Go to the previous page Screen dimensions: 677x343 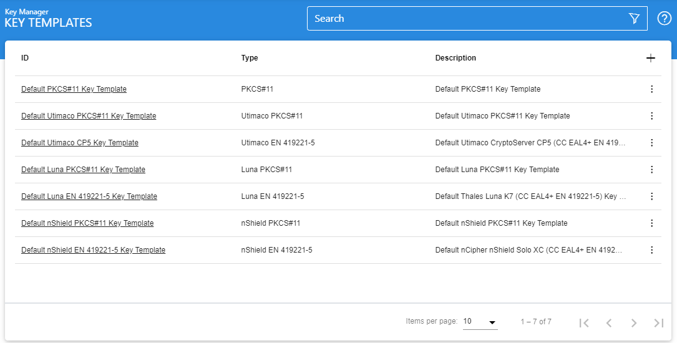(609, 322)
